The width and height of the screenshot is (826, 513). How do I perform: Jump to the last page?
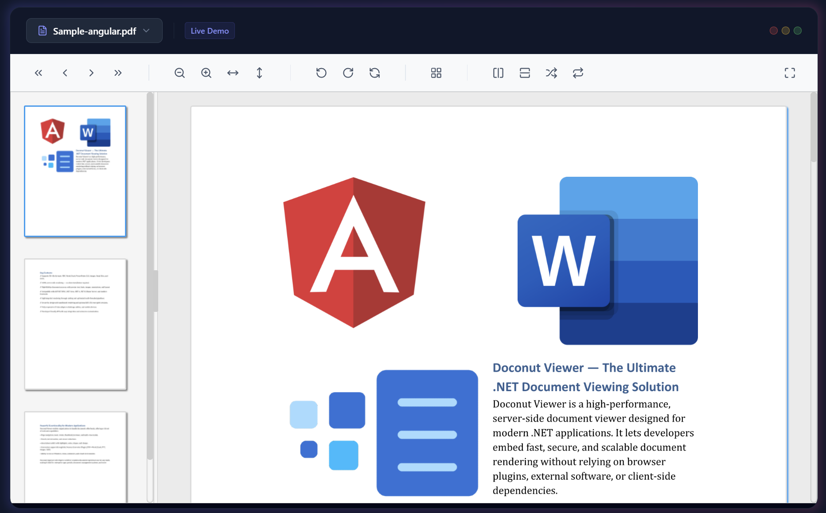click(118, 73)
